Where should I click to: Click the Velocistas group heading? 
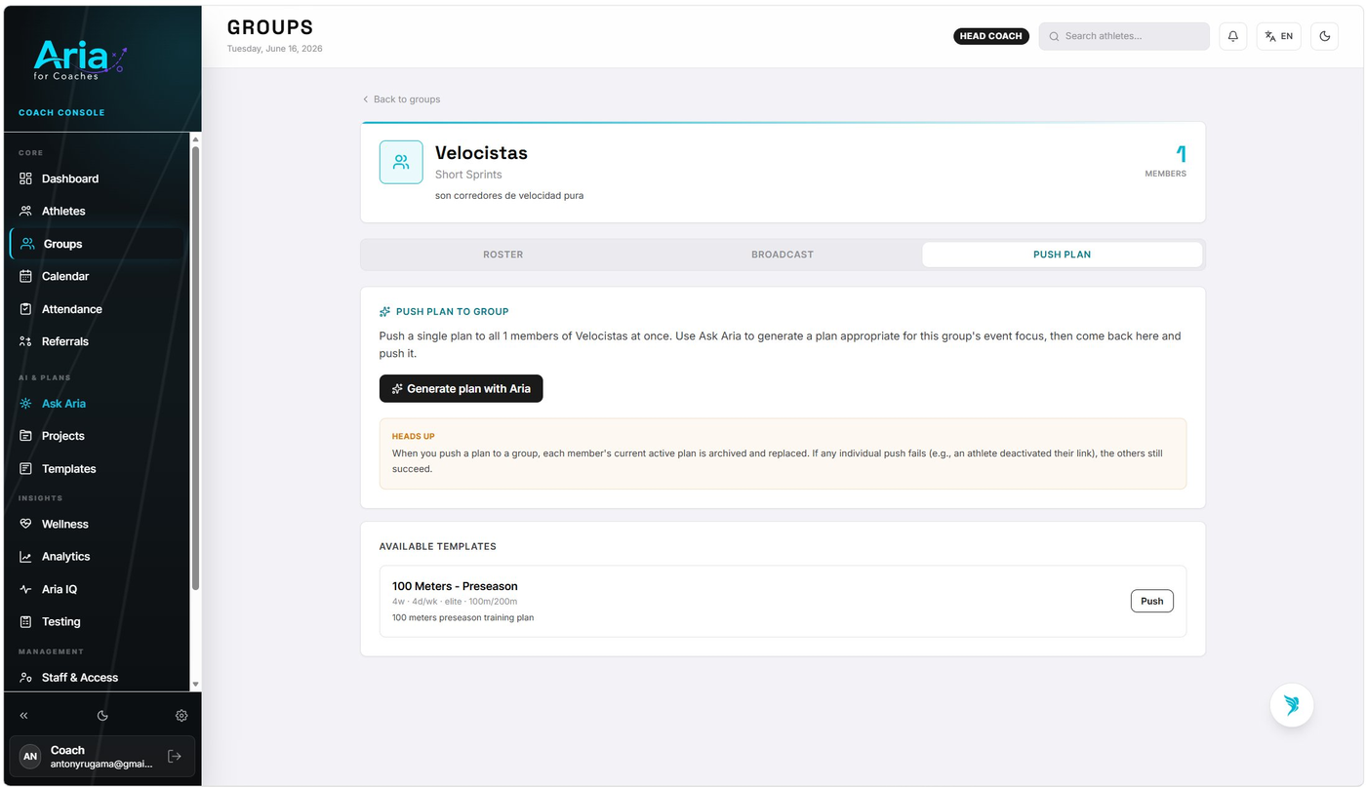(x=481, y=153)
